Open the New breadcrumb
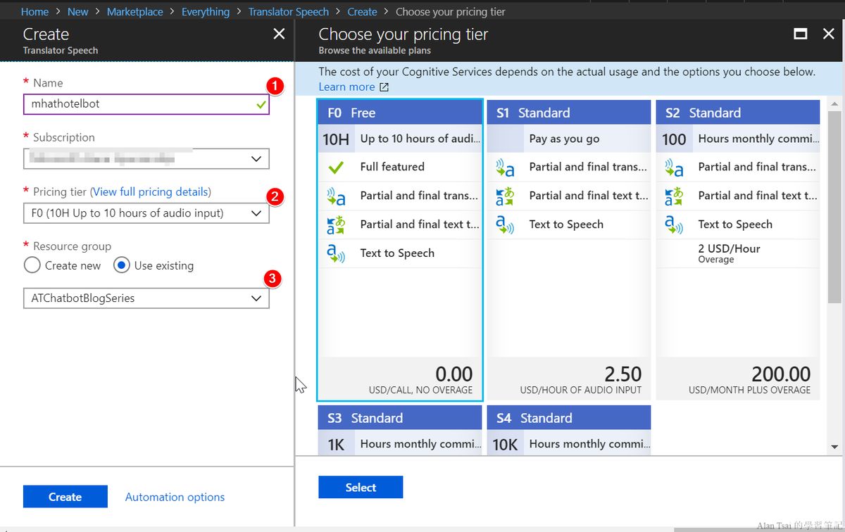The width and height of the screenshot is (845, 532). pos(77,11)
